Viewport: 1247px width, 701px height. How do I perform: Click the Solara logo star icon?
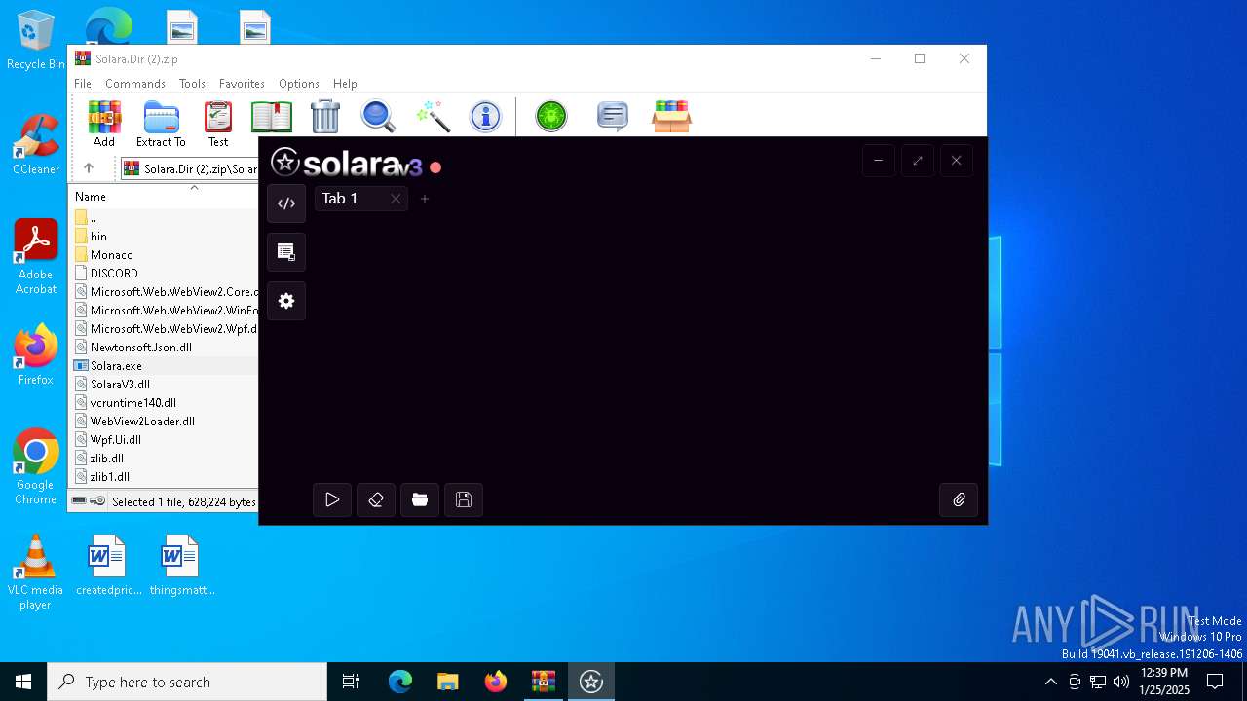coord(284,162)
